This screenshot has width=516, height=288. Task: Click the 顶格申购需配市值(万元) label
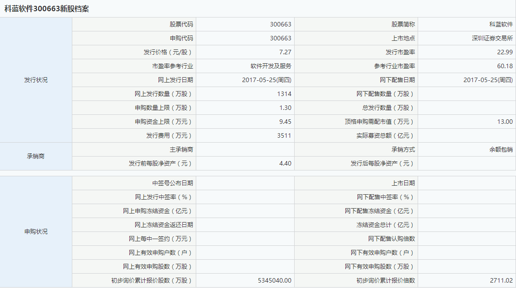point(380,122)
